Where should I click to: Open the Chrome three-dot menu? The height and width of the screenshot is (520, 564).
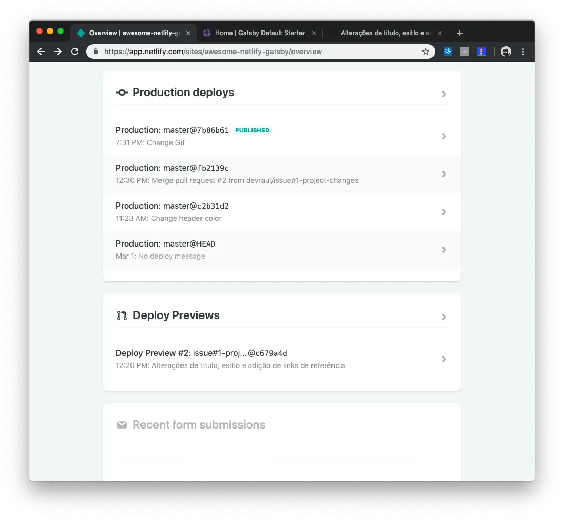(523, 52)
